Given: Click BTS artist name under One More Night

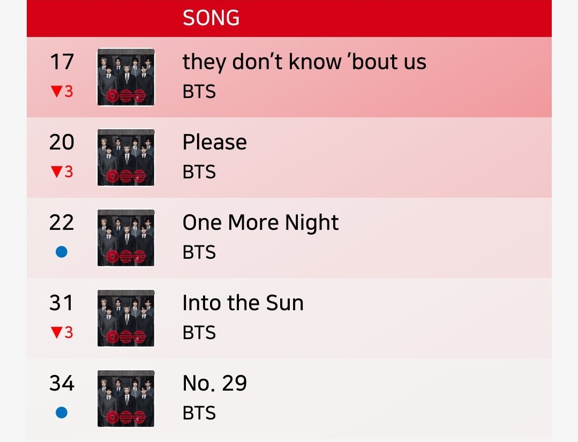Looking at the screenshot, I should [199, 252].
